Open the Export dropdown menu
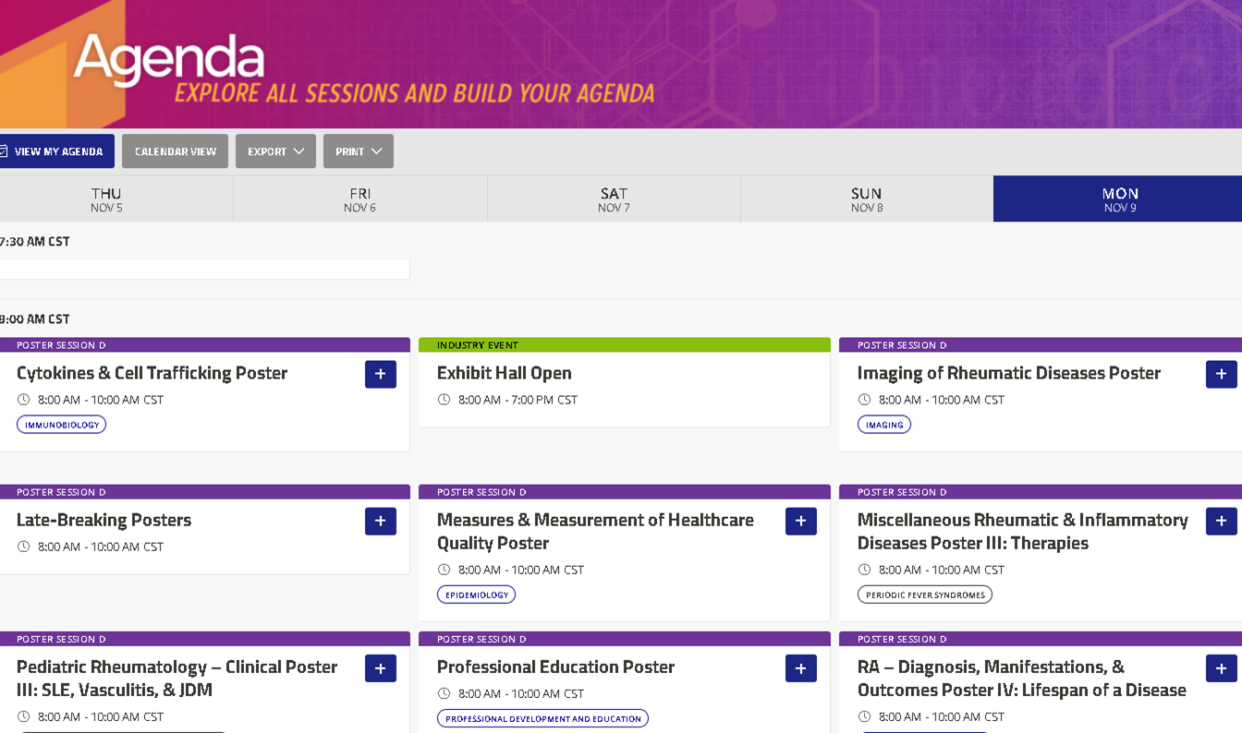Viewport: 1242px width, 733px height. click(275, 151)
